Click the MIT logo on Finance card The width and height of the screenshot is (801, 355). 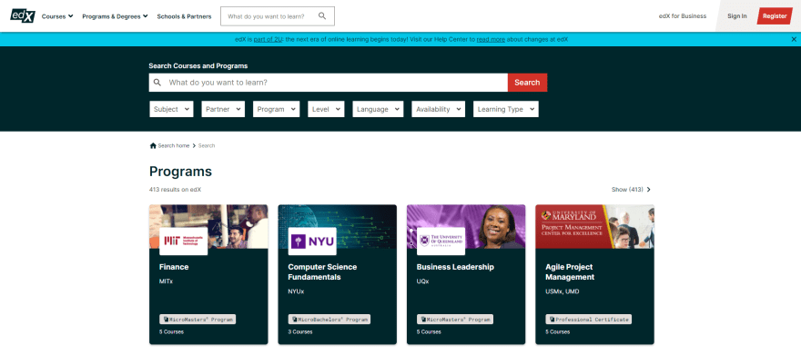183,241
